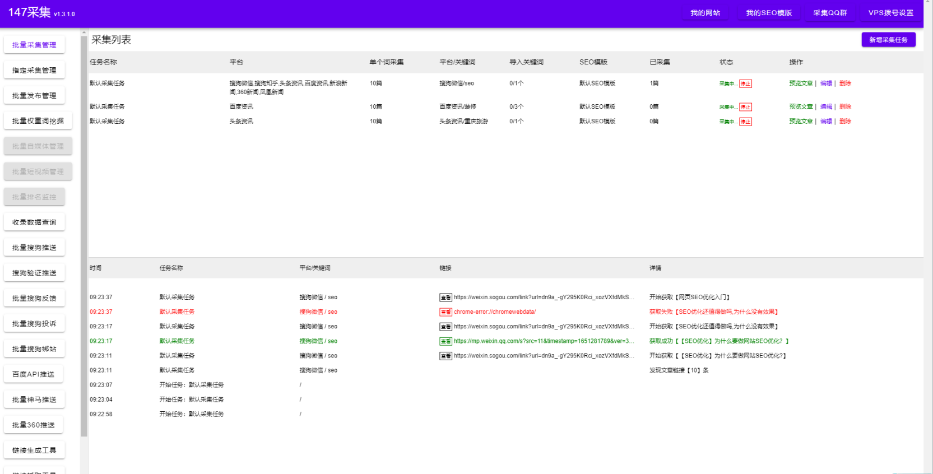Open the chrome-error://chromewebdata/ link
The width and height of the screenshot is (933, 474).
pyautogui.click(x=495, y=312)
